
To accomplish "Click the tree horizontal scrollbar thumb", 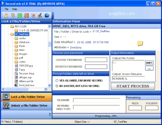I will tap(17, 89).
